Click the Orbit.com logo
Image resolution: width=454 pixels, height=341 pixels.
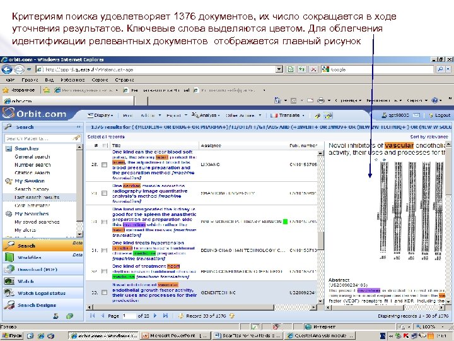tap(35, 114)
